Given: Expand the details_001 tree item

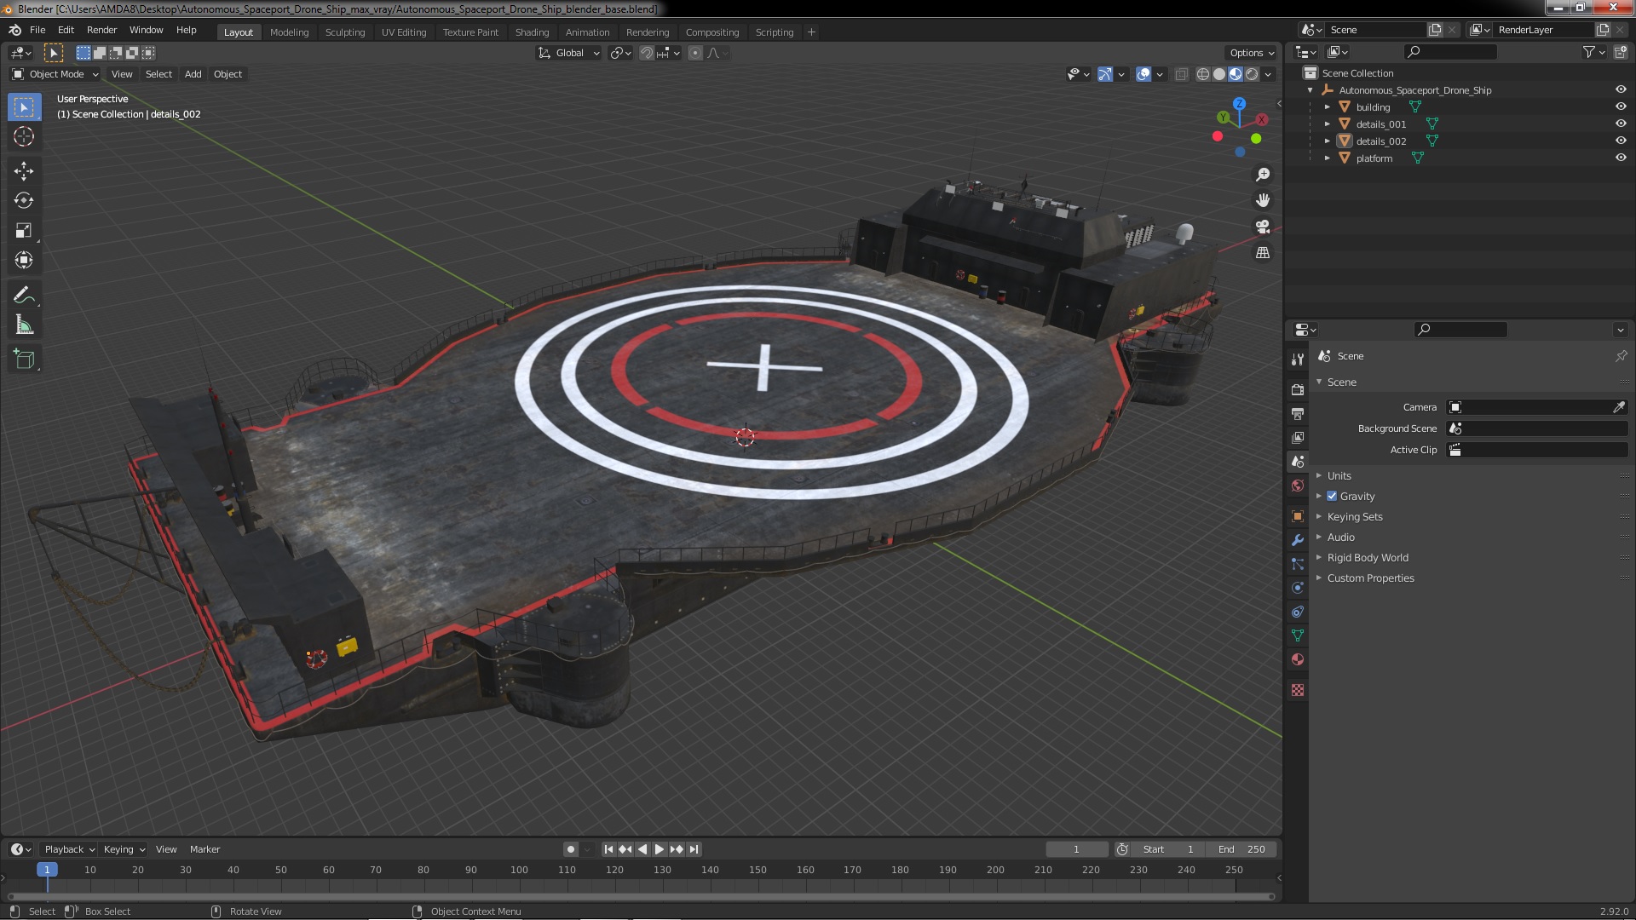Looking at the screenshot, I should click(x=1327, y=124).
